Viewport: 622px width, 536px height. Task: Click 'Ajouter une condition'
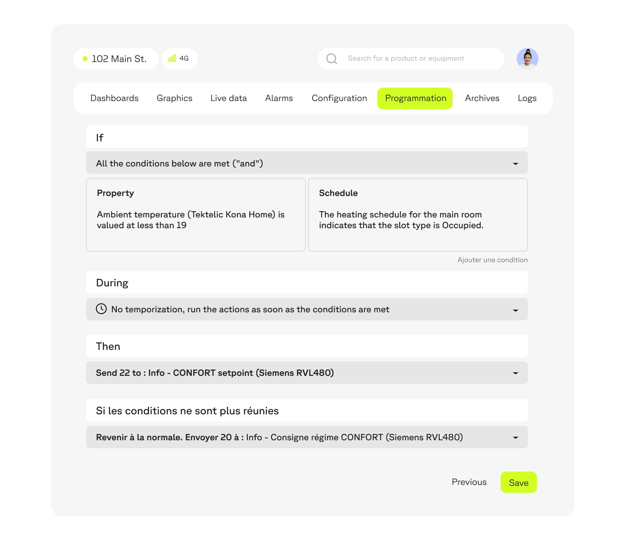point(492,259)
